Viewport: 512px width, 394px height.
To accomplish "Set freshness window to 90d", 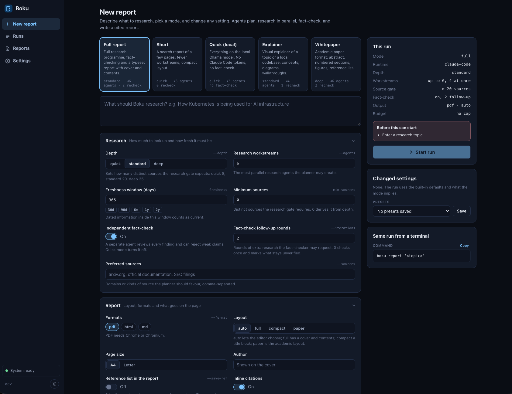I will click(x=124, y=210).
